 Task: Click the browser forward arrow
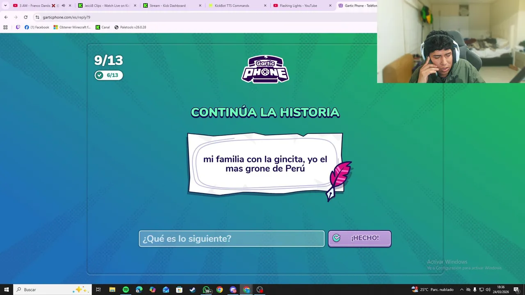click(x=16, y=17)
